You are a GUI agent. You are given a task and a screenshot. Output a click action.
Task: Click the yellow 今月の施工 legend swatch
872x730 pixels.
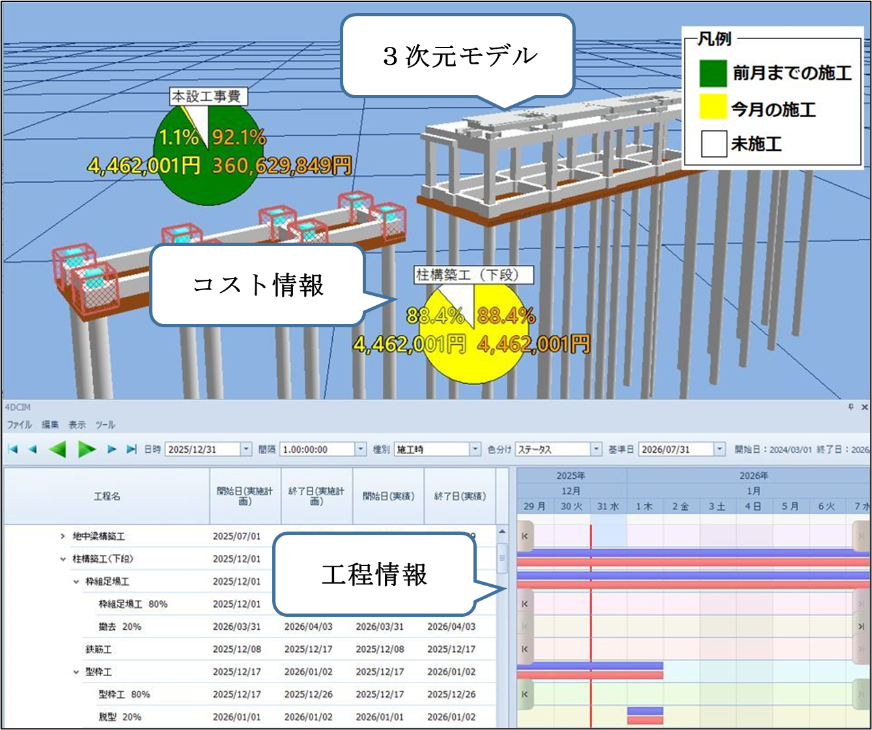tap(713, 107)
